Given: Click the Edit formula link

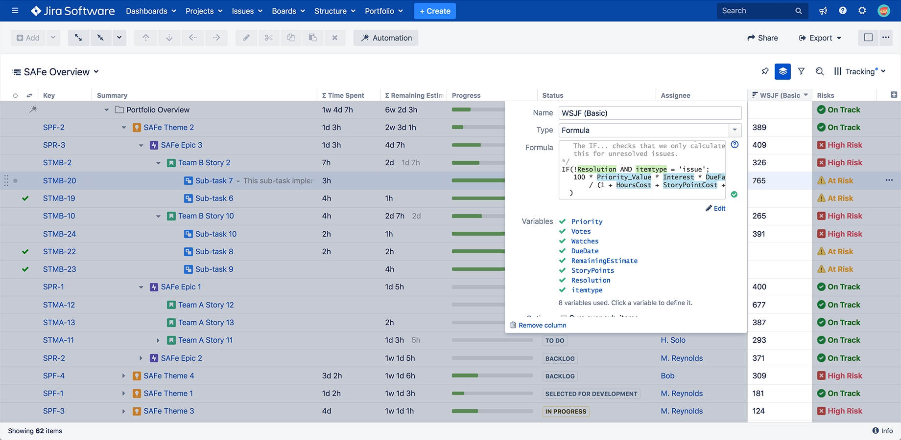Looking at the screenshot, I should click(715, 208).
